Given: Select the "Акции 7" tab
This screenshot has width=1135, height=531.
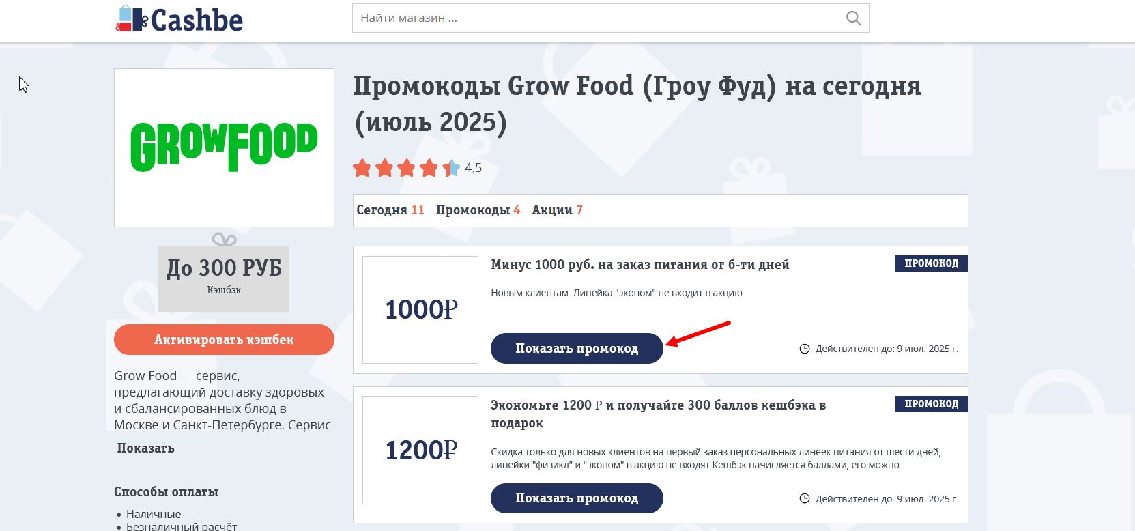Looking at the screenshot, I should click(x=557, y=210).
